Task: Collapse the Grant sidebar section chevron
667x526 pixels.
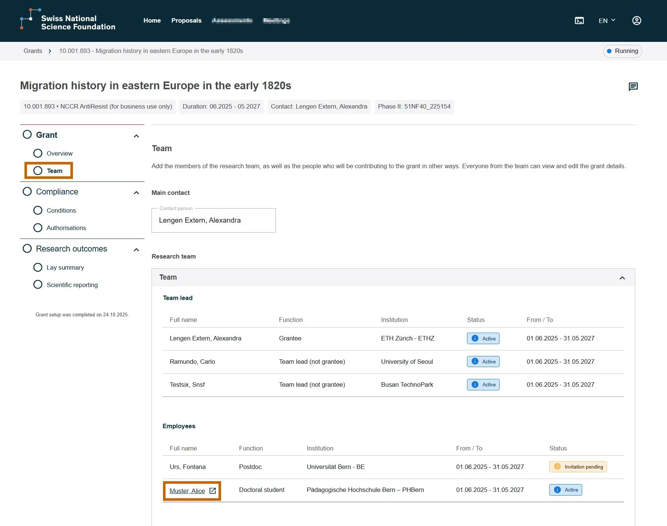Action: pyautogui.click(x=136, y=136)
